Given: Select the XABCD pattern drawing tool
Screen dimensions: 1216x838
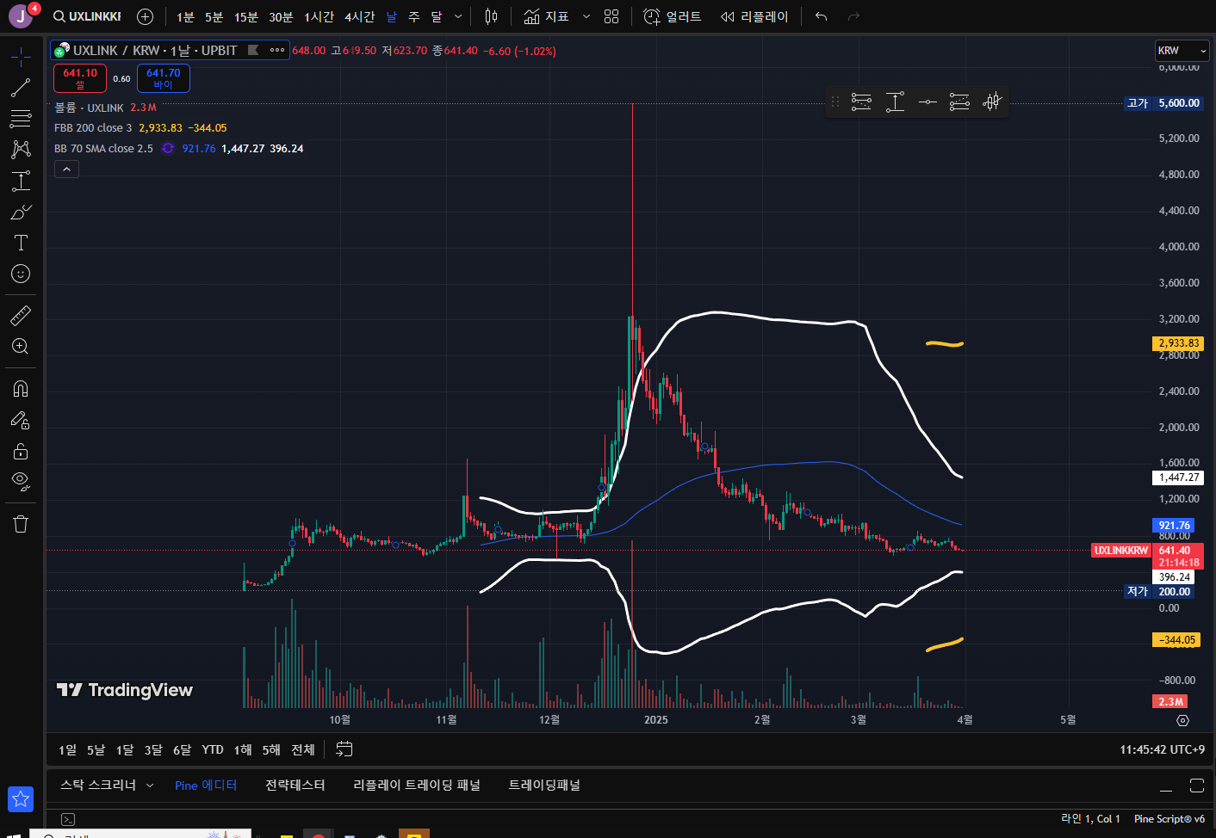Looking at the screenshot, I should coord(21,149).
